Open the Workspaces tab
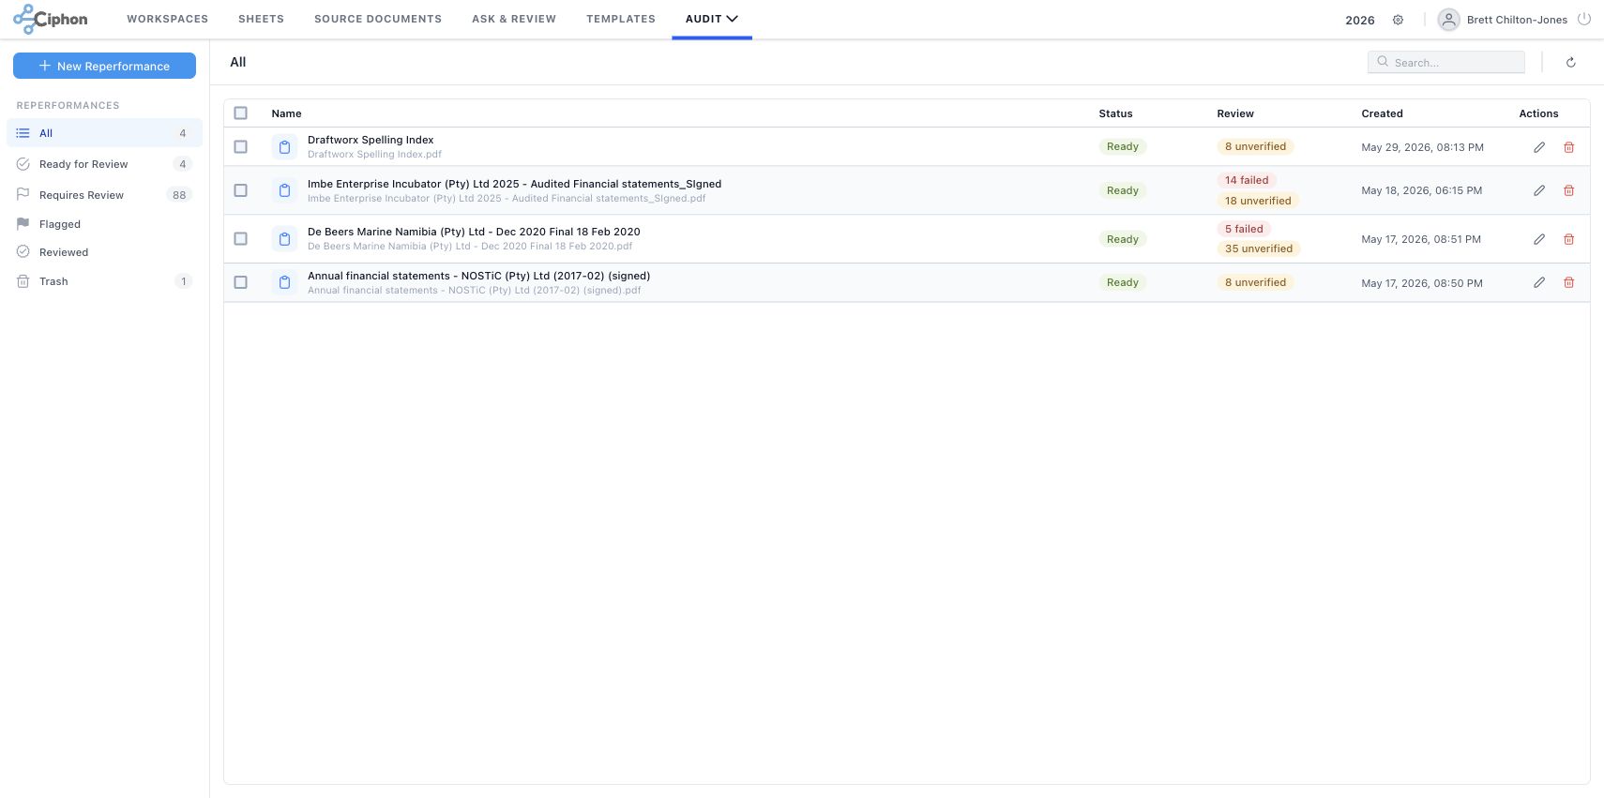 click(168, 19)
